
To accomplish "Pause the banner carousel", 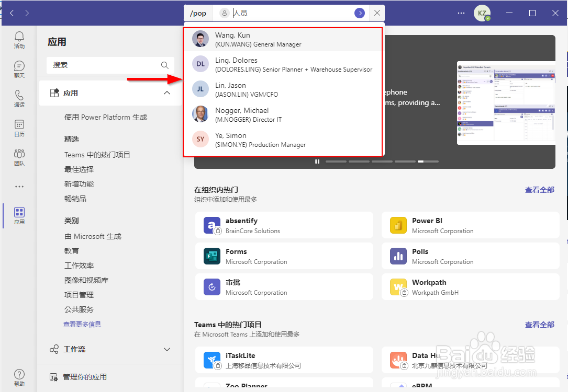I will [317, 162].
